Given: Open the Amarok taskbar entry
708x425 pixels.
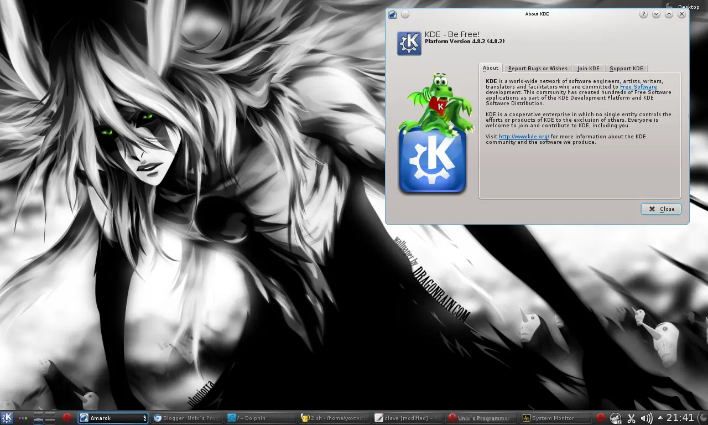Looking at the screenshot, I should (113, 418).
